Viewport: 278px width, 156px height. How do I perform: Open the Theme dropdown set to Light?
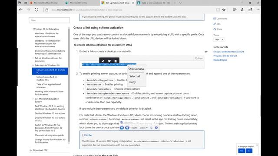pos(219,39)
